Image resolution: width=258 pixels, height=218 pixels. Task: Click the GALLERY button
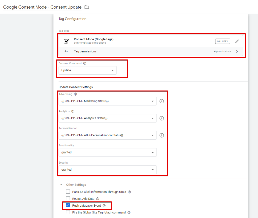pos(222,41)
